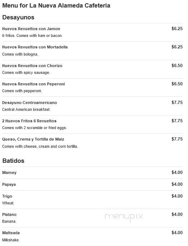Choose Huevos Revueltos con Peperoni
Image resolution: width=188 pixels, height=246 pixels.
point(33,84)
